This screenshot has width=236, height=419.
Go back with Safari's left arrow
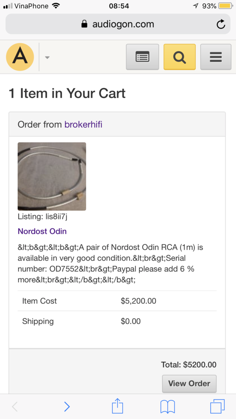point(15,407)
